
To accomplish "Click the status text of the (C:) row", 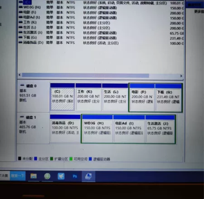I will [125, 3].
